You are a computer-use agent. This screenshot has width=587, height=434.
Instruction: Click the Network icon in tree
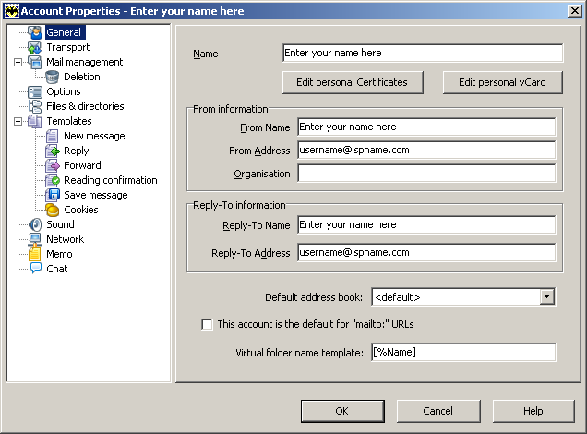(x=35, y=239)
